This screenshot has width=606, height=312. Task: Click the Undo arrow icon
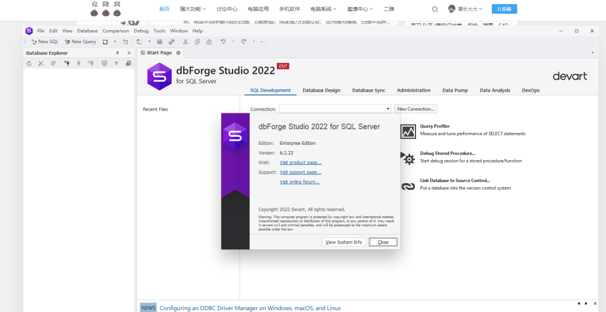tap(223, 42)
